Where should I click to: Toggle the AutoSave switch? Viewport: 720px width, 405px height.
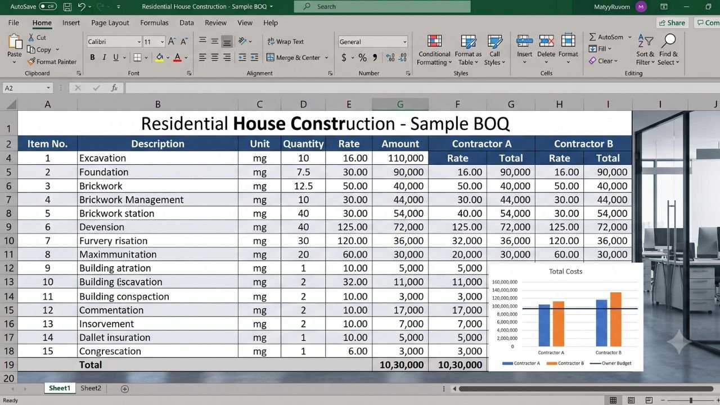coord(48,7)
